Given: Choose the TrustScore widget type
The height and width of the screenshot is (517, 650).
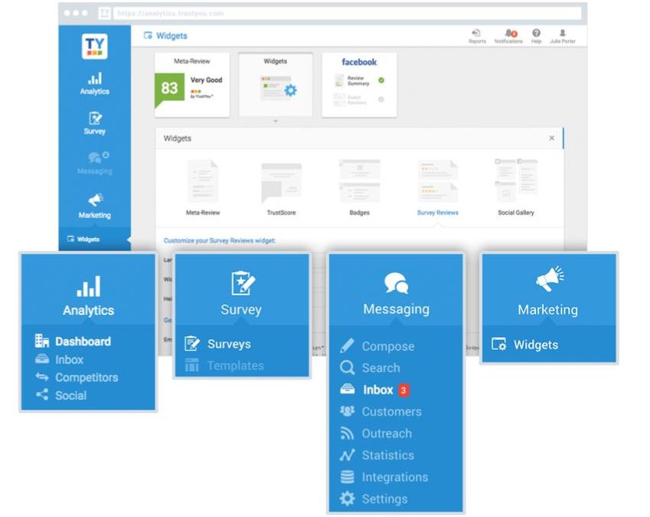Looking at the screenshot, I should point(281,187).
